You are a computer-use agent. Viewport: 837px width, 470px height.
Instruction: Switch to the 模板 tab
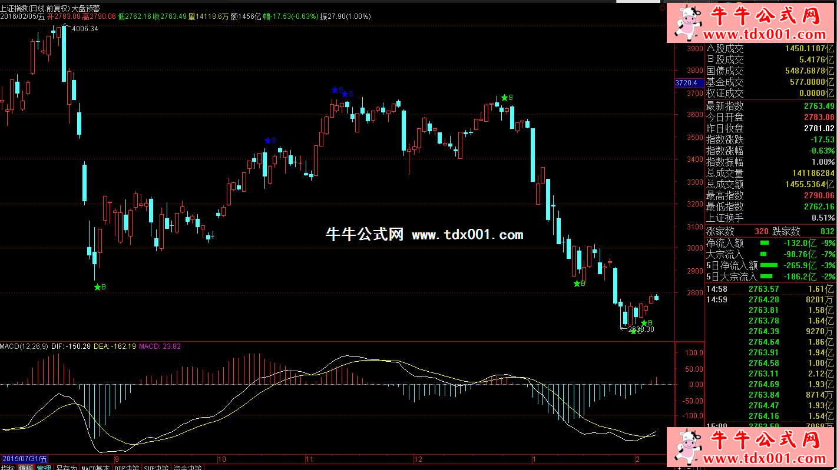25,468
